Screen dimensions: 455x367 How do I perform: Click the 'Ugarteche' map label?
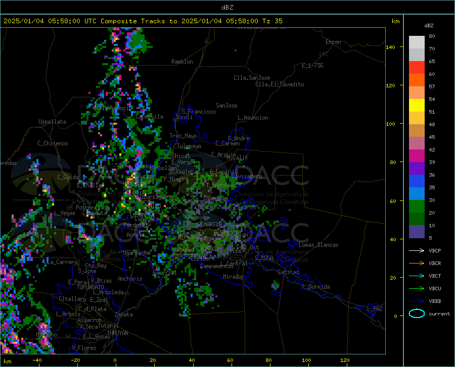[x=136, y=252]
